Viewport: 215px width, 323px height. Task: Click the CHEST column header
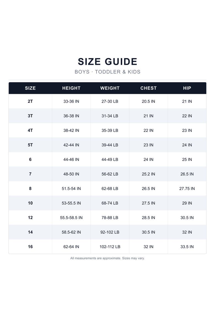(148, 88)
